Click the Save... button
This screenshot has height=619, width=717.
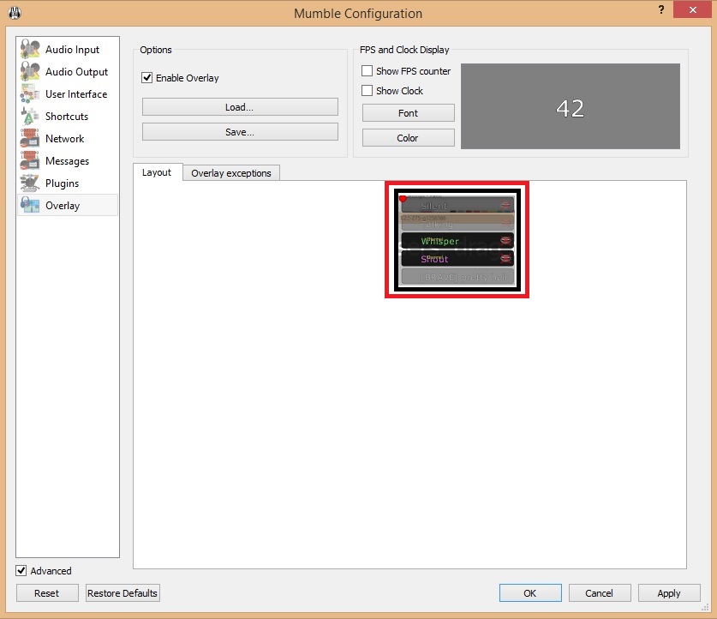(240, 132)
